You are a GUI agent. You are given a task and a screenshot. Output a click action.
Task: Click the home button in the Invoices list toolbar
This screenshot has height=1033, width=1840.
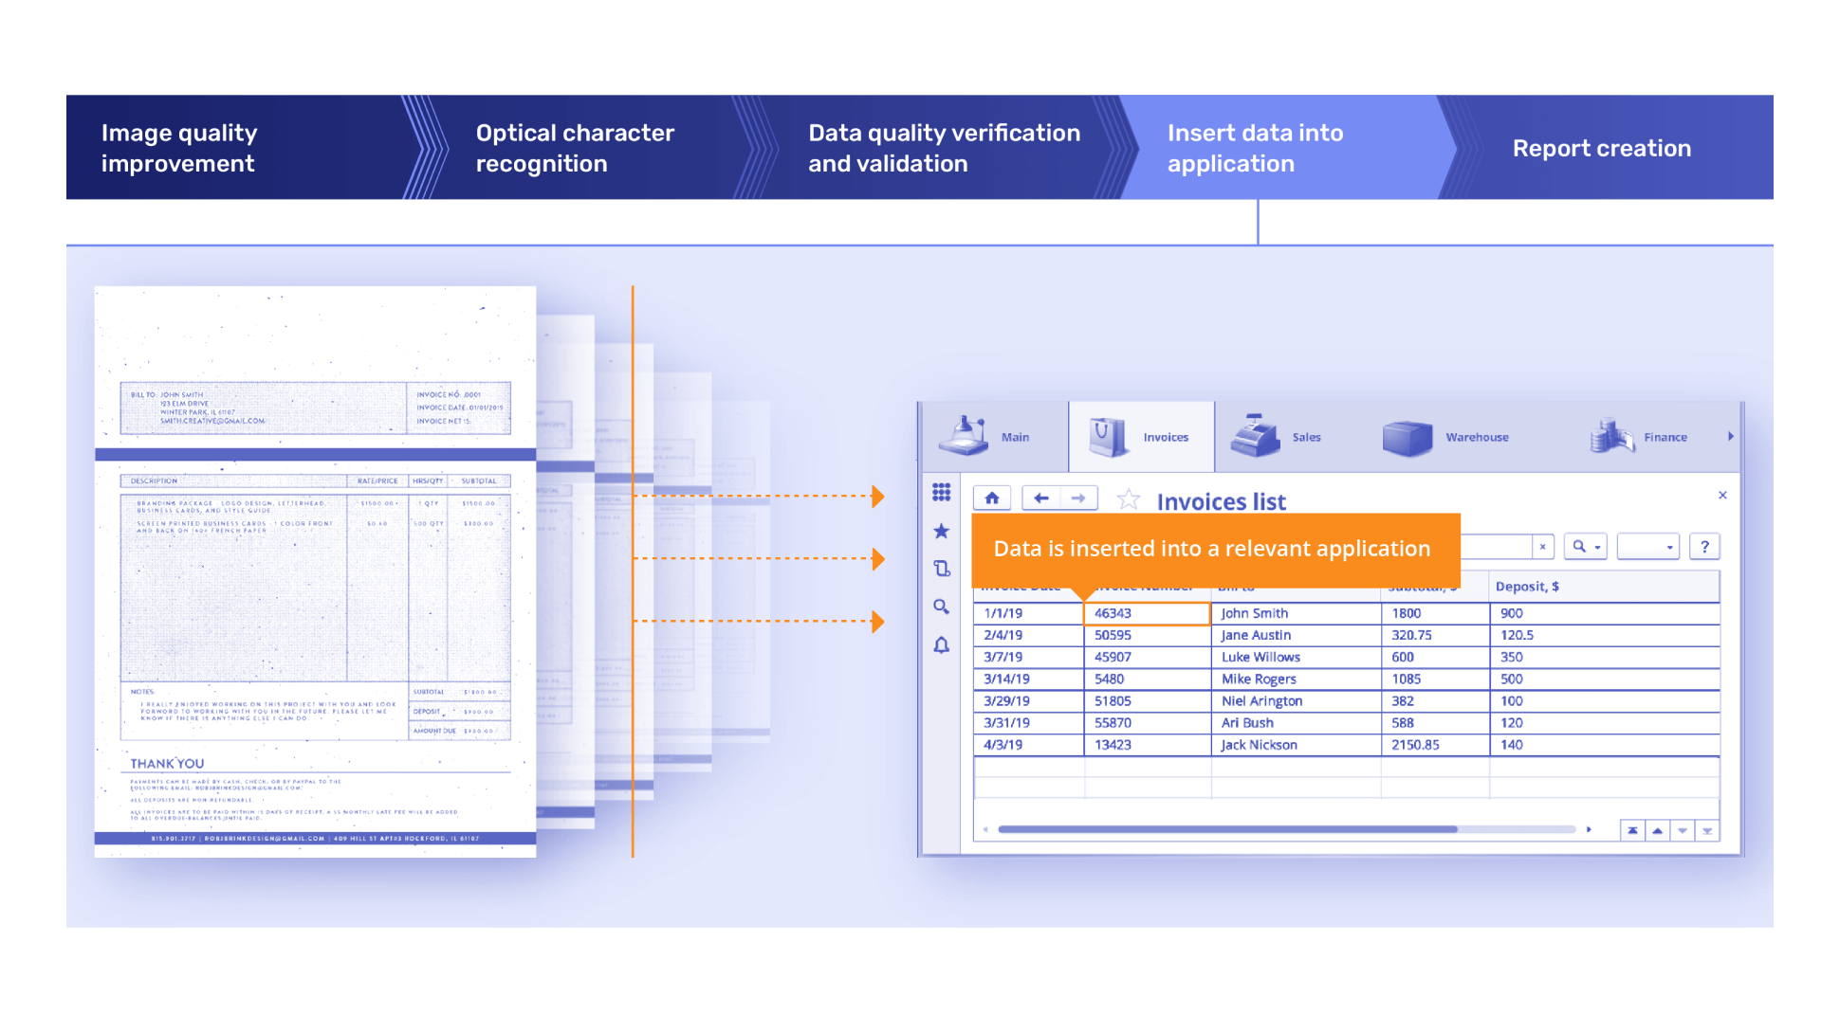coord(992,498)
